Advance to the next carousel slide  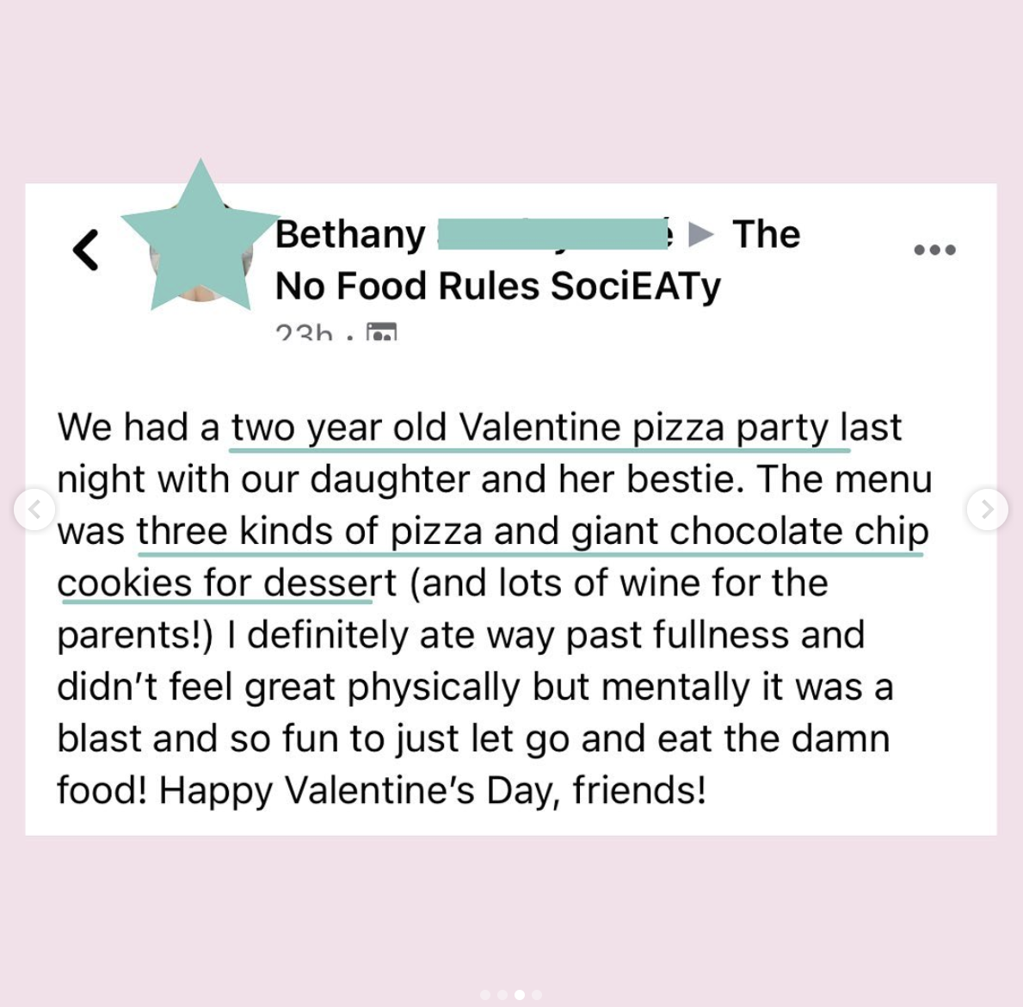(987, 509)
